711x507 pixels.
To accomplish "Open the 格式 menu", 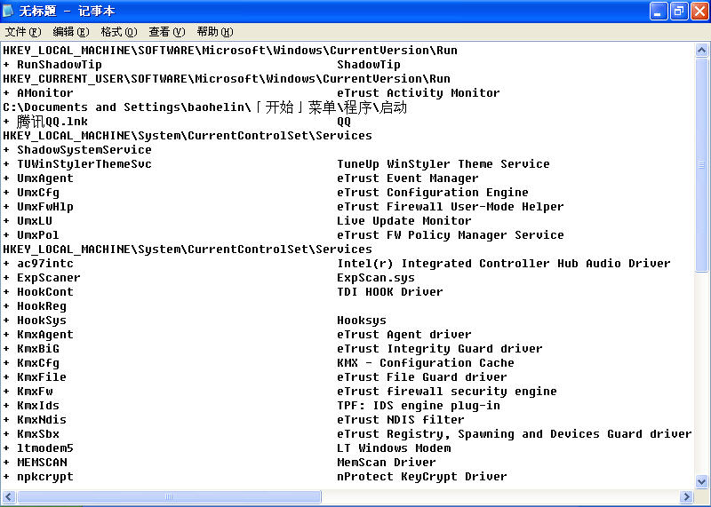I will tap(118, 32).
